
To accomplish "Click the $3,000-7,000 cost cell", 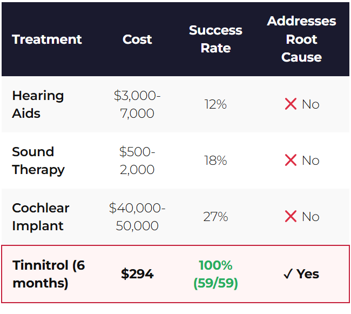I will (x=137, y=104).
